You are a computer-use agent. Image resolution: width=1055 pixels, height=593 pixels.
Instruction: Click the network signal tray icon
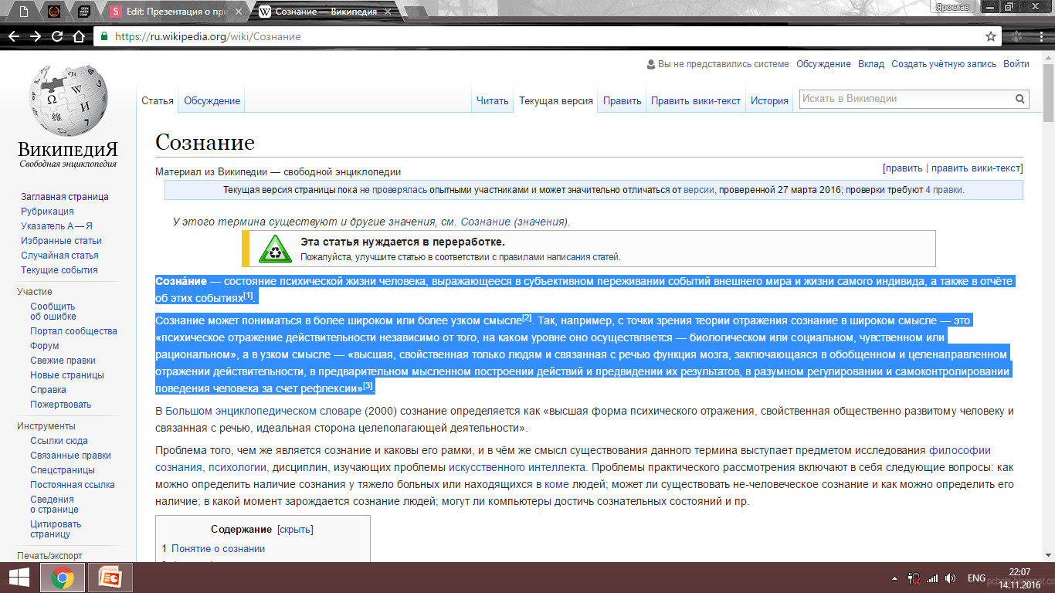coord(932,578)
